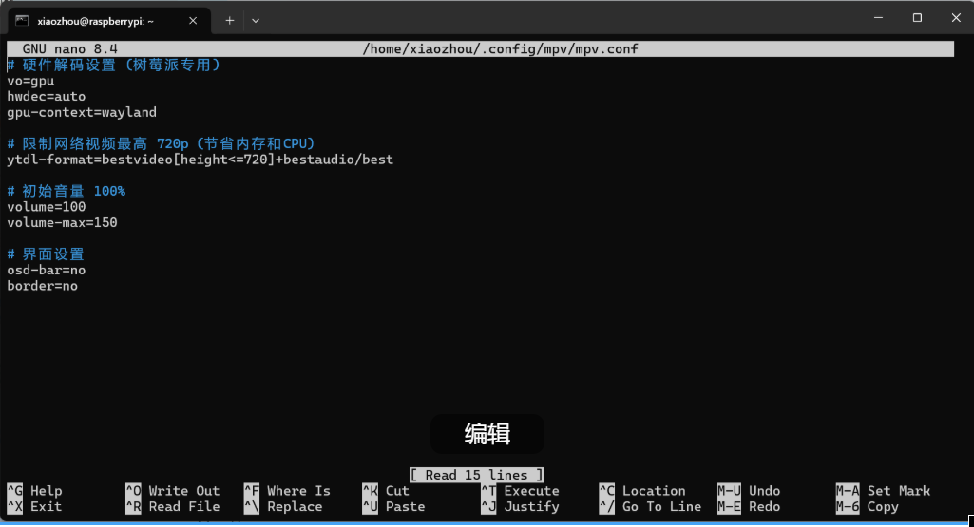Click the terminal icon in the tab

pyautogui.click(x=22, y=21)
